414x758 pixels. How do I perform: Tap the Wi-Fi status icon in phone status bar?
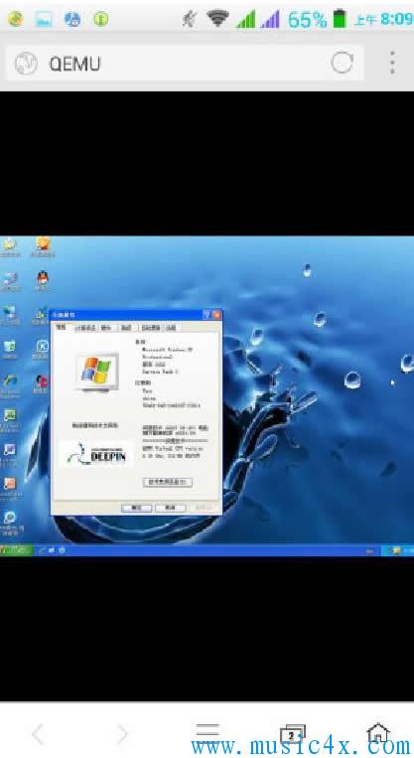(x=217, y=19)
